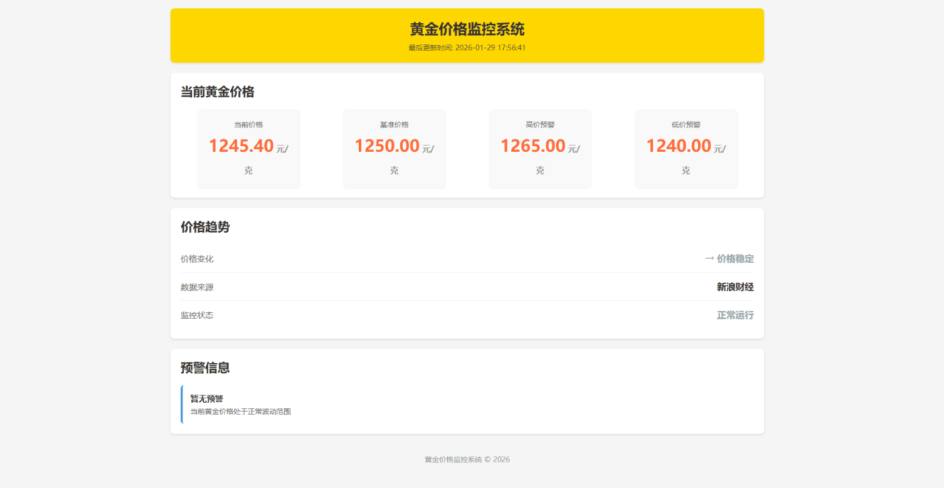
Task: Click the 价格趋势 section title
Action: [x=205, y=227]
